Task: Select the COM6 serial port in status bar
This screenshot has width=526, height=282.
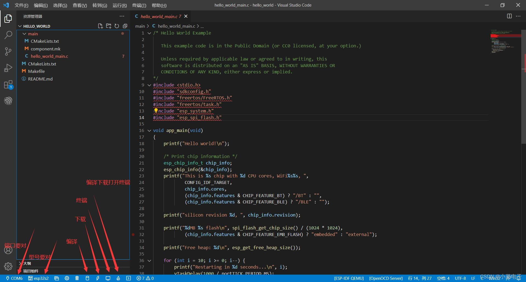Action: point(14,278)
